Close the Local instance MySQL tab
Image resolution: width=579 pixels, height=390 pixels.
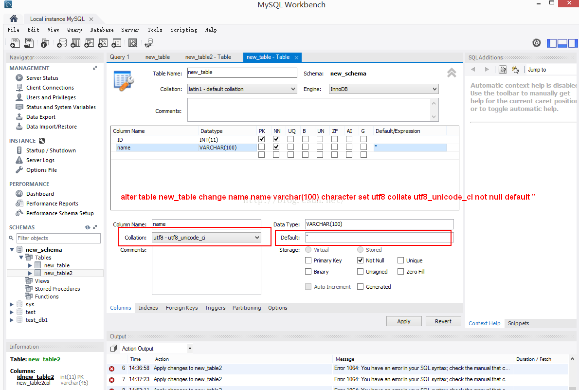(x=91, y=19)
